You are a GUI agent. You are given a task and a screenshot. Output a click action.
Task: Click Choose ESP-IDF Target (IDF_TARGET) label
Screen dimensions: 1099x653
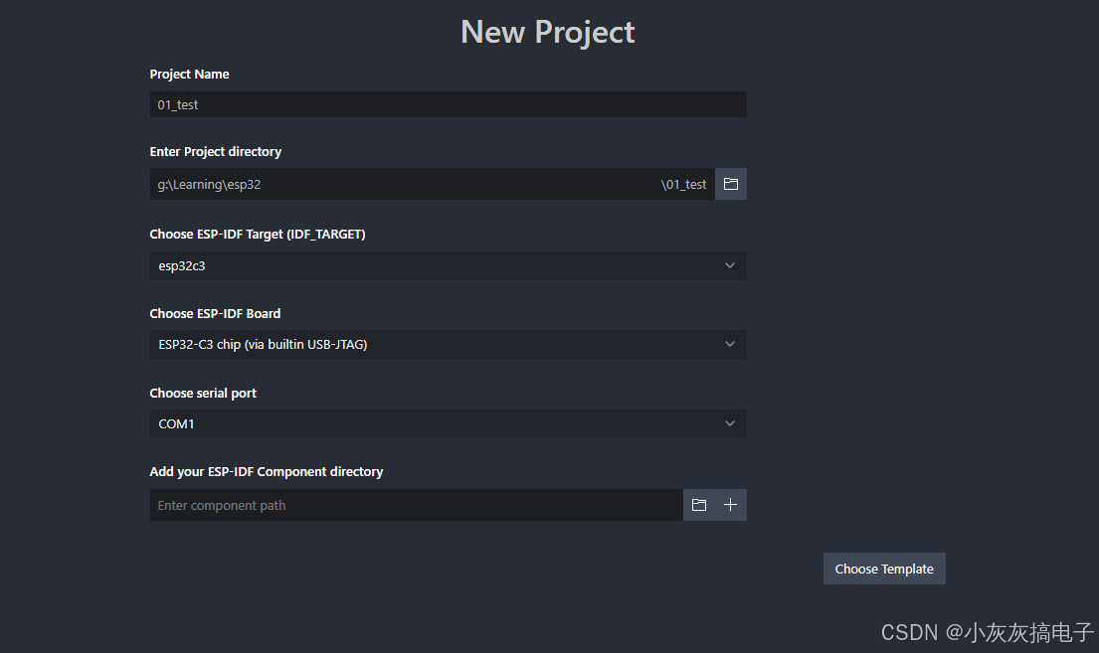pos(258,234)
